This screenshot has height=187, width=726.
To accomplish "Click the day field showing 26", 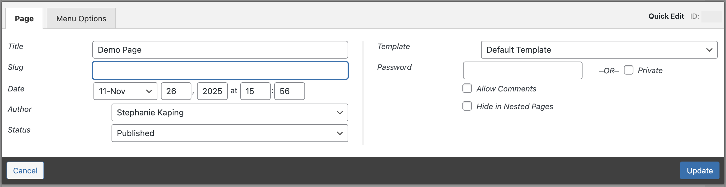I will (x=176, y=91).
